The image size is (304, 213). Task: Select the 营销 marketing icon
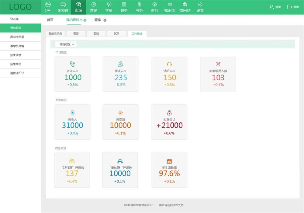pos(94,5)
